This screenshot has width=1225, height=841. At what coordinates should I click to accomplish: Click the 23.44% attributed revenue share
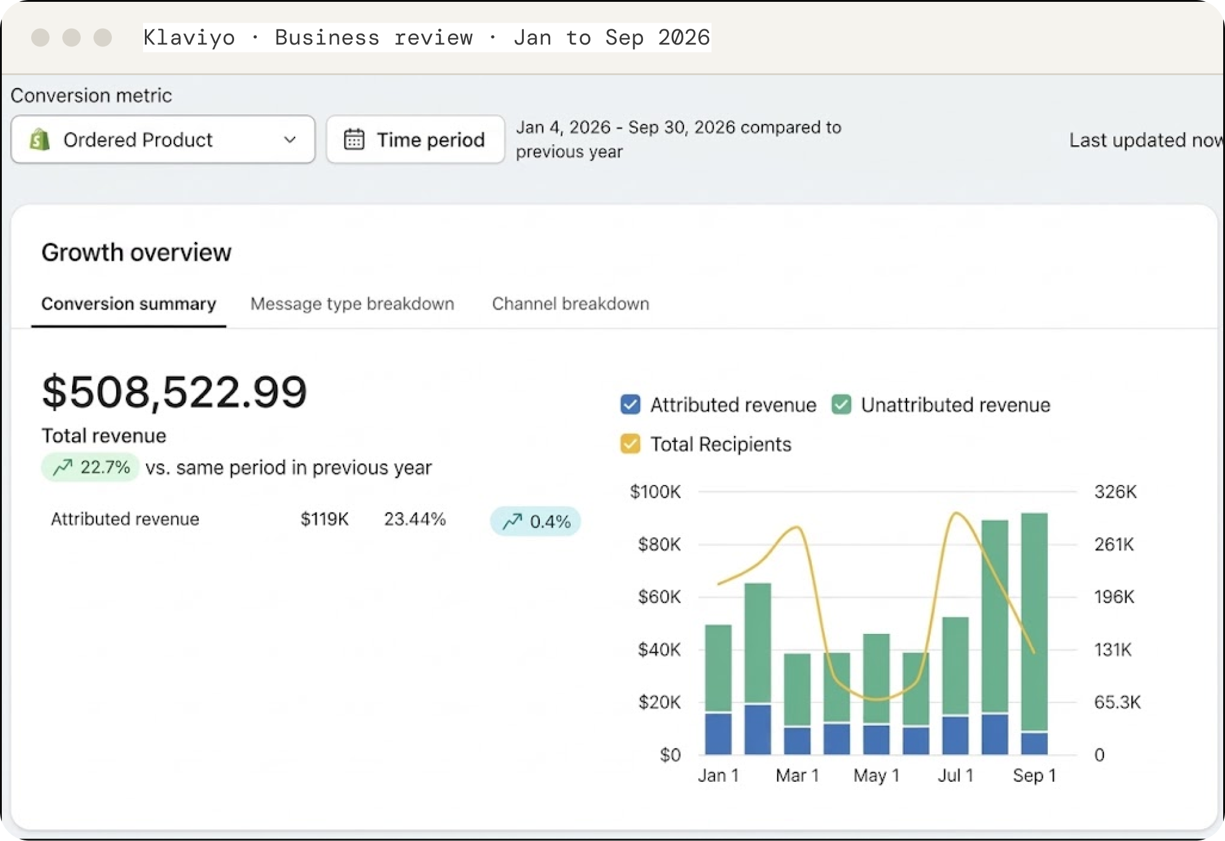coord(414,519)
